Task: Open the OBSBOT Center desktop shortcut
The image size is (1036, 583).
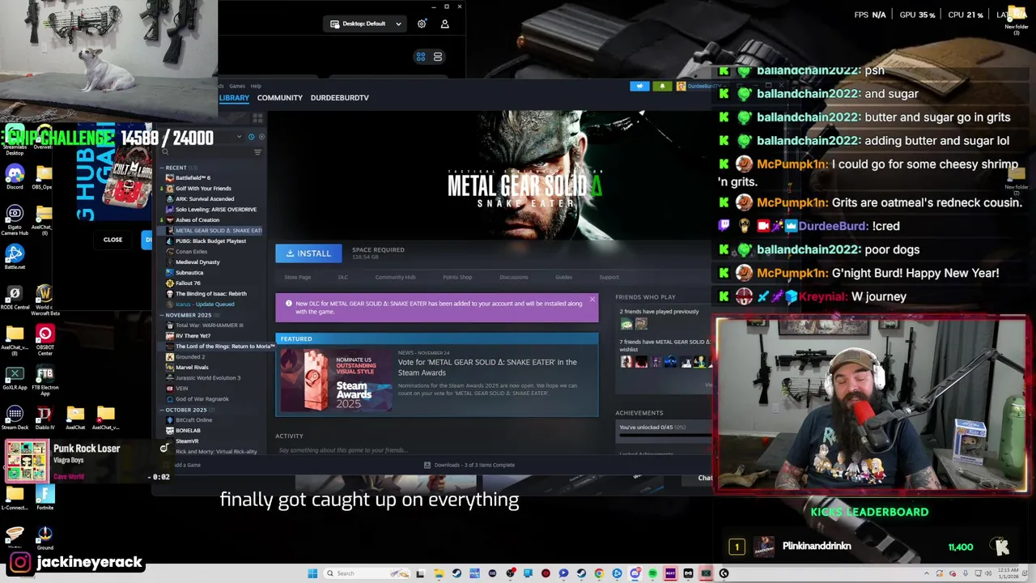Action: coord(45,338)
